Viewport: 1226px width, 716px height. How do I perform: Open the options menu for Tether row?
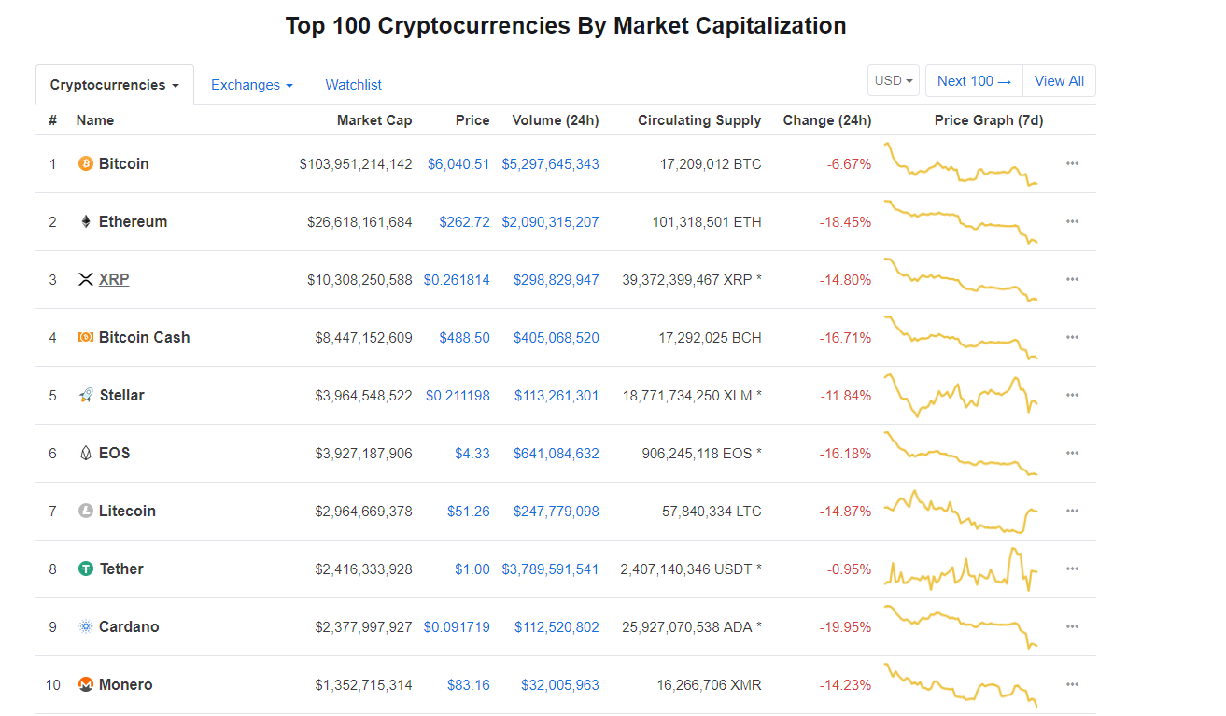click(1071, 569)
